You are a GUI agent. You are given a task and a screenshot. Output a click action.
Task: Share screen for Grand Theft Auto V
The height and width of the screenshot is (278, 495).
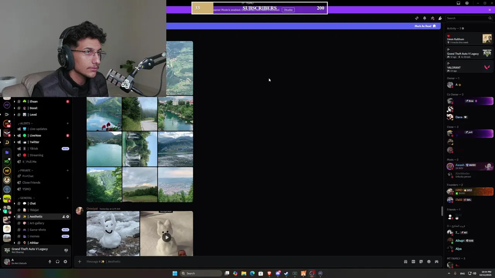tap(66, 250)
